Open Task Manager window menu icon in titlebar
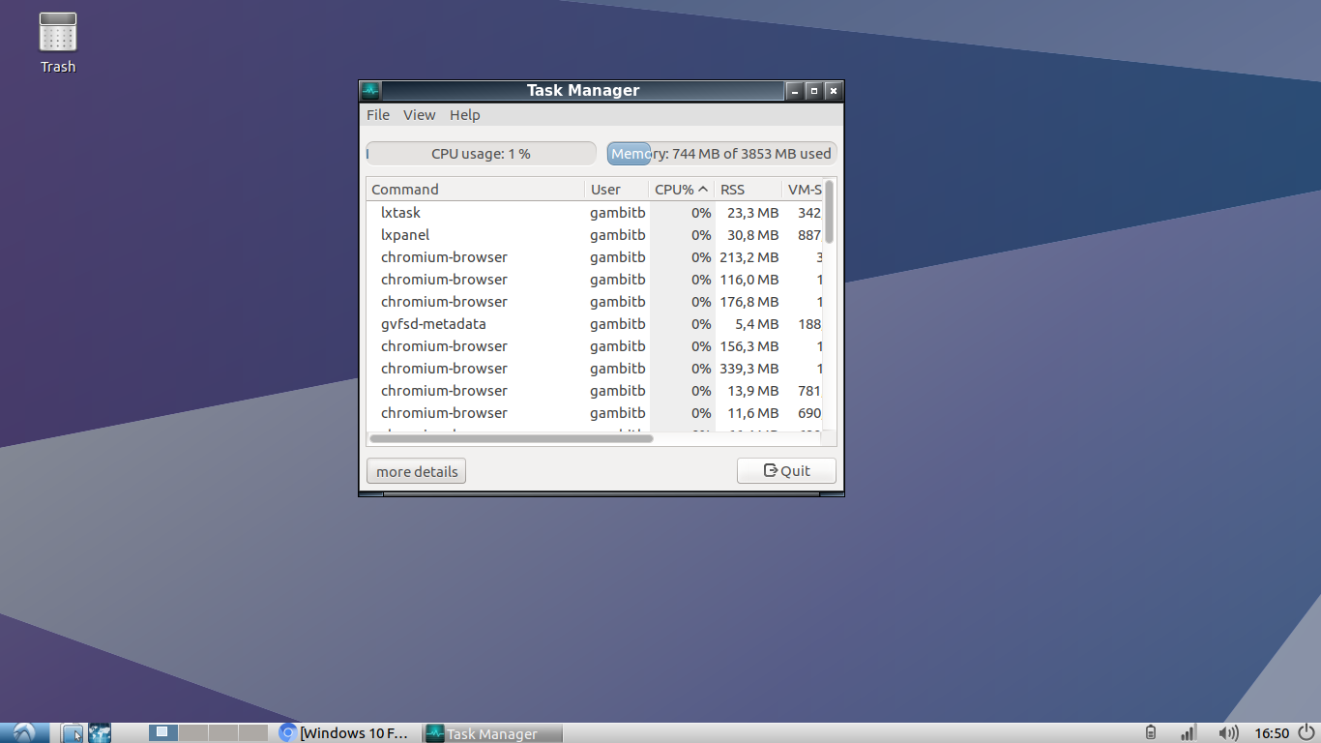Image resolution: width=1321 pixels, height=743 pixels. [369, 91]
